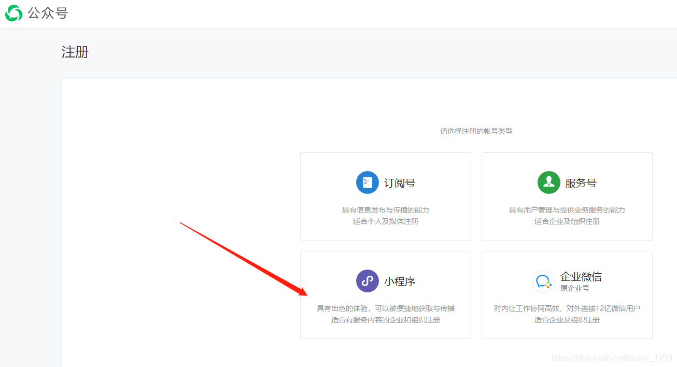Open the 小程序 registration card
Image resolution: width=677 pixels, height=367 pixels.
tap(385, 294)
